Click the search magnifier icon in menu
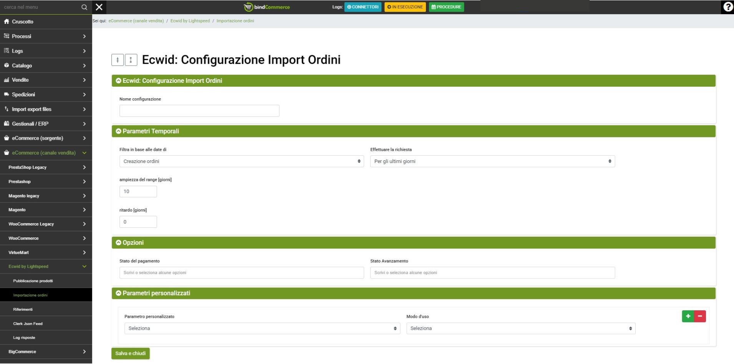Screen dimensions: 734x364 (84, 7)
